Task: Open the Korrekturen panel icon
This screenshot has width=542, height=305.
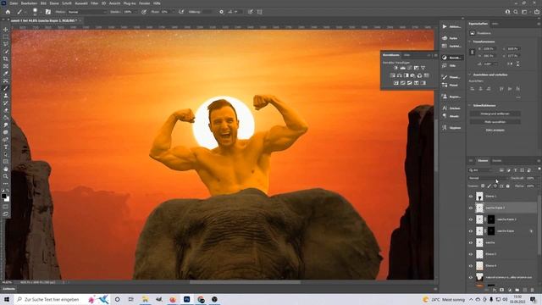Action: pos(452,58)
